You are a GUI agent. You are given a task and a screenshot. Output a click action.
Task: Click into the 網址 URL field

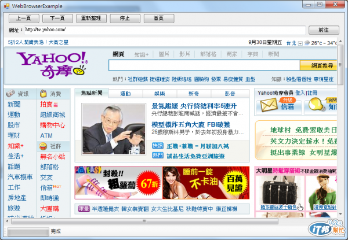[x=165, y=30]
